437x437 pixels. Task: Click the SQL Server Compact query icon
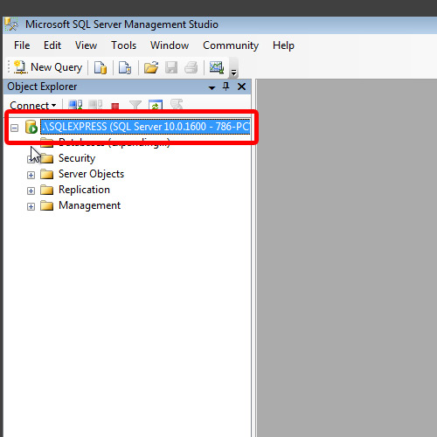(125, 67)
